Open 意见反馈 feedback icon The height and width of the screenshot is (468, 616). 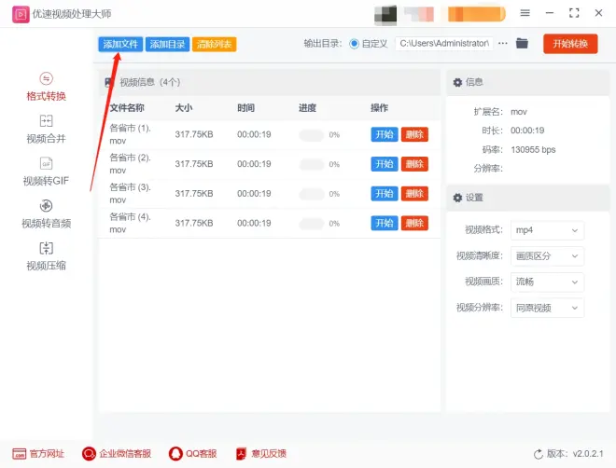[x=241, y=454]
